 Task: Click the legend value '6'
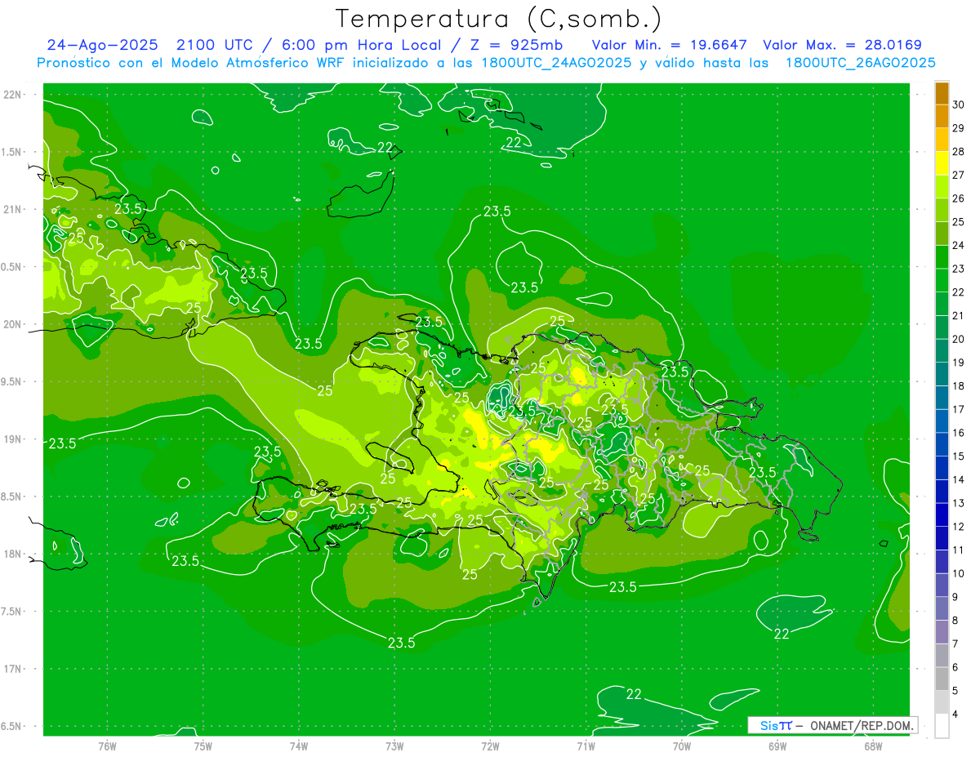pos(956,667)
